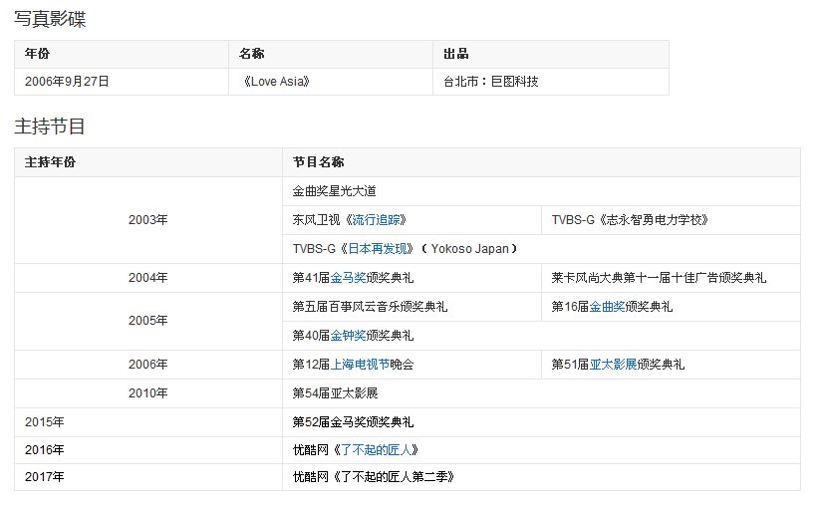
Task: Select the 主持年份 column header
Action: [x=50, y=162]
